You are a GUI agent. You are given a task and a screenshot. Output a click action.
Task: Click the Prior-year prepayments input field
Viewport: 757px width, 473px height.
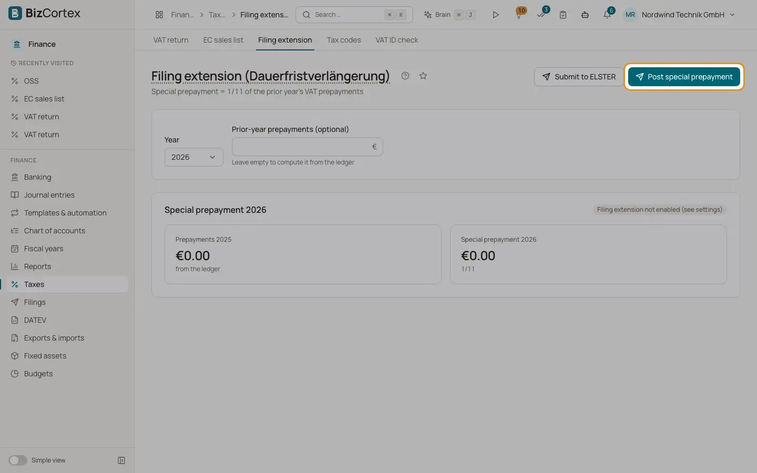(307, 147)
